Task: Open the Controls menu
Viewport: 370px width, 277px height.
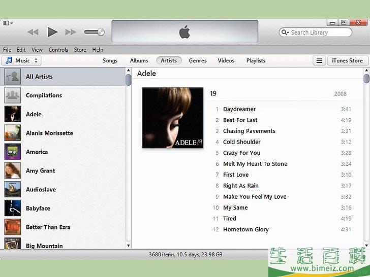Action: (58, 50)
